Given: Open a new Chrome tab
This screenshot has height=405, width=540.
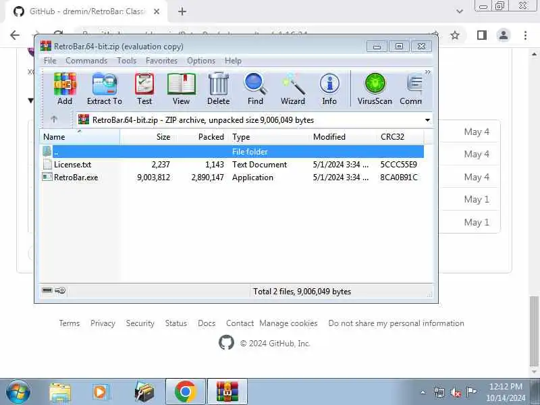Looking at the screenshot, I should pyautogui.click(x=182, y=11).
